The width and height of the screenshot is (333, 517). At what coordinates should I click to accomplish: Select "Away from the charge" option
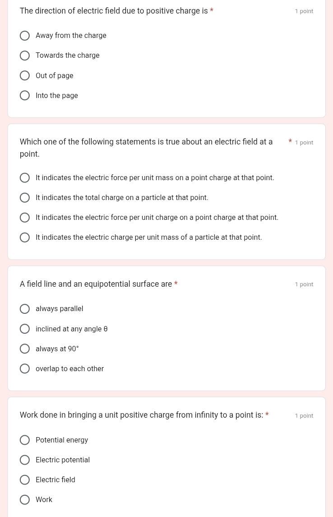25,36
